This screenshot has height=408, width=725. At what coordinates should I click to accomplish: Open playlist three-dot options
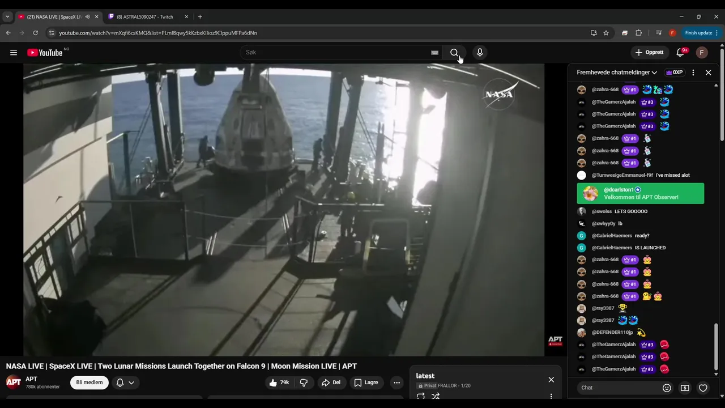pyautogui.click(x=551, y=397)
